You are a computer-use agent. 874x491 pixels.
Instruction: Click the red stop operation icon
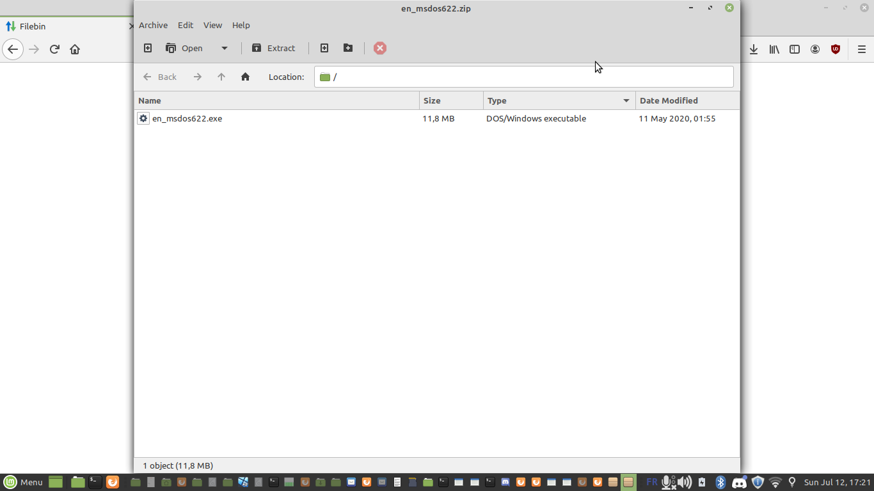pyautogui.click(x=380, y=48)
